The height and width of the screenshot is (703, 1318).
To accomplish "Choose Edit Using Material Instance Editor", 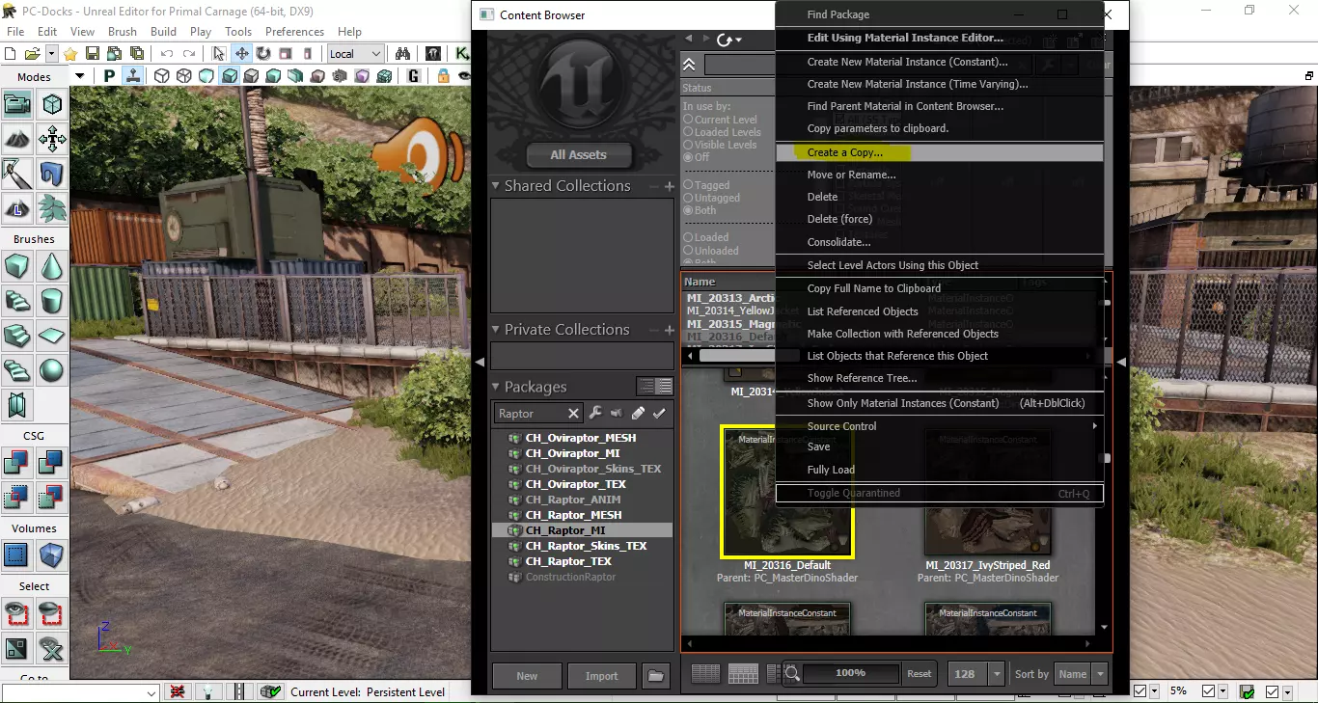I will [x=939, y=38].
